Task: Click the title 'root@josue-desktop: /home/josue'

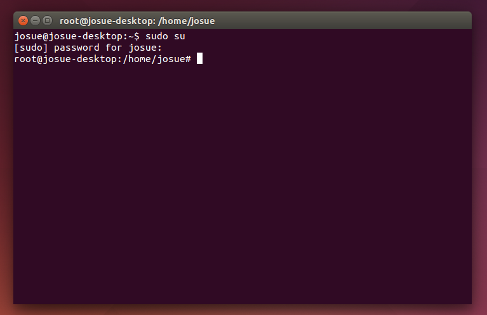Action: [x=137, y=21]
